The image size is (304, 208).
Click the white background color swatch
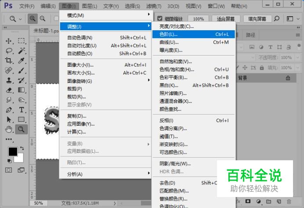click(x=21, y=159)
